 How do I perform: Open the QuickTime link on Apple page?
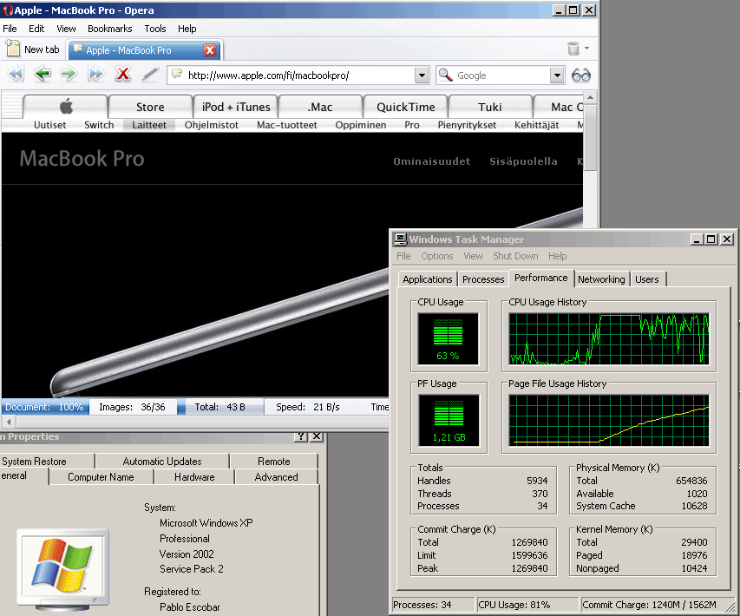405,107
